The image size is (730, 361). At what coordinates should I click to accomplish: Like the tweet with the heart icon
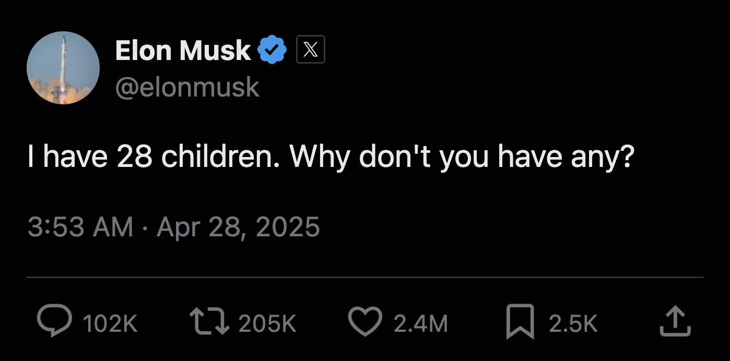tap(366, 321)
